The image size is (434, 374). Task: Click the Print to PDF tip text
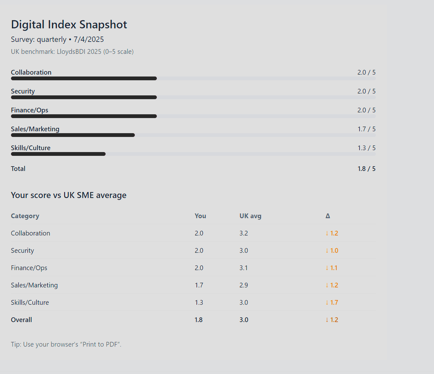(66, 344)
